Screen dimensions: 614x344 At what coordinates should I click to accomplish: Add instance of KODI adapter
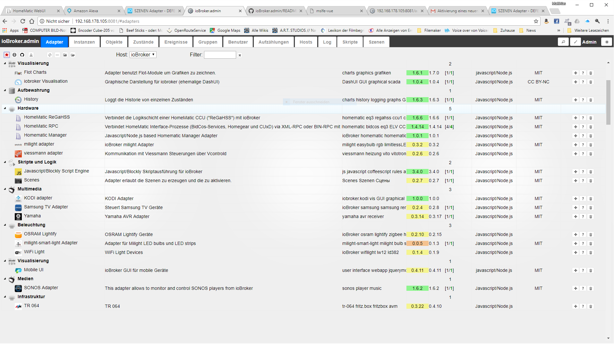pyautogui.click(x=576, y=199)
